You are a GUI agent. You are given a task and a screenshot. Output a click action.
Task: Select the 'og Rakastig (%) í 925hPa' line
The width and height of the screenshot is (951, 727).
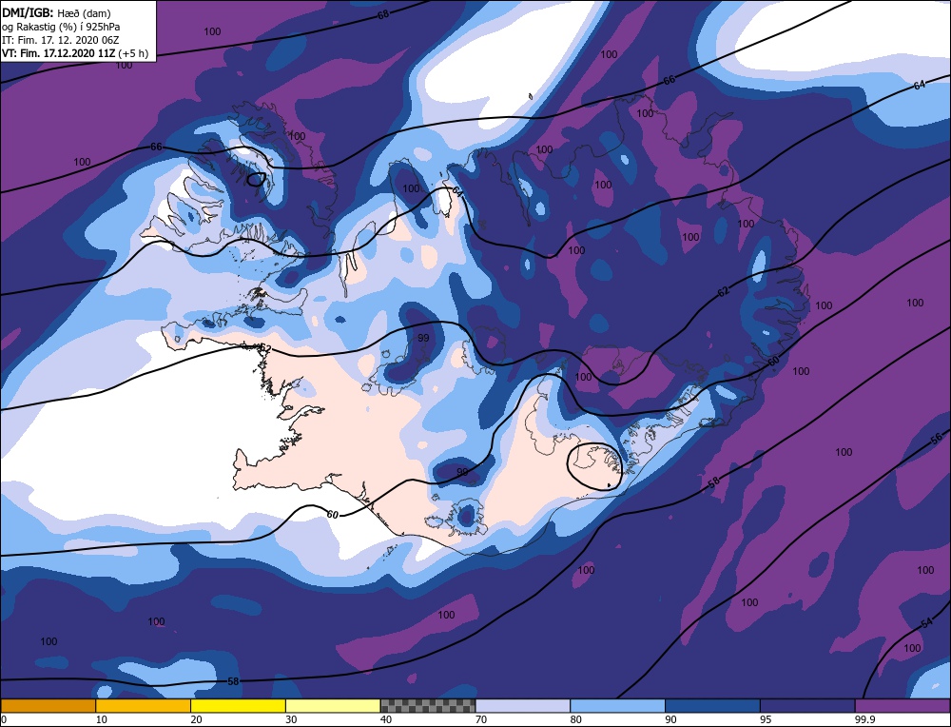(x=61, y=26)
